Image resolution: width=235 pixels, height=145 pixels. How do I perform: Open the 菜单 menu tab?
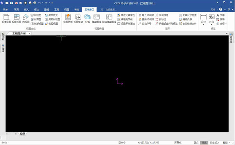(6, 9)
